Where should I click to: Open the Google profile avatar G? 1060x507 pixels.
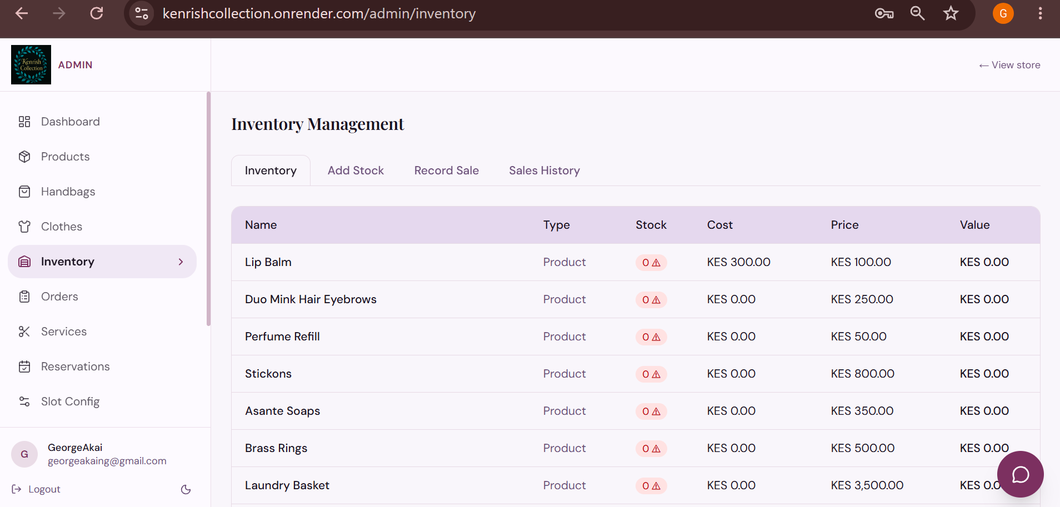[1003, 13]
